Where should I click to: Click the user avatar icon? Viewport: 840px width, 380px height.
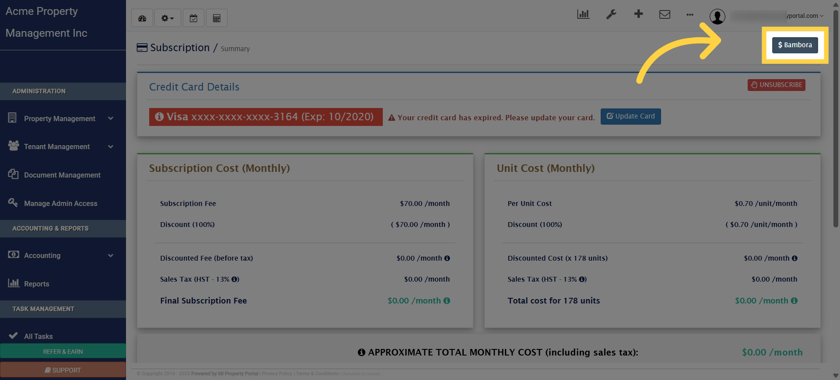(x=717, y=17)
